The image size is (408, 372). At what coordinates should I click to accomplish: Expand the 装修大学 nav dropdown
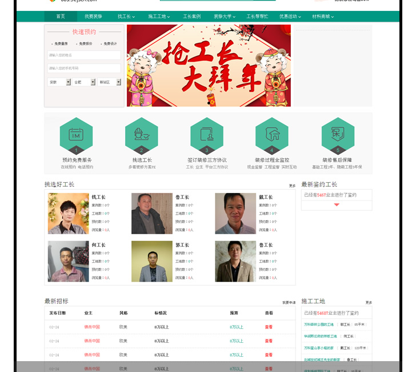pyautogui.click(x=225, y=17)
